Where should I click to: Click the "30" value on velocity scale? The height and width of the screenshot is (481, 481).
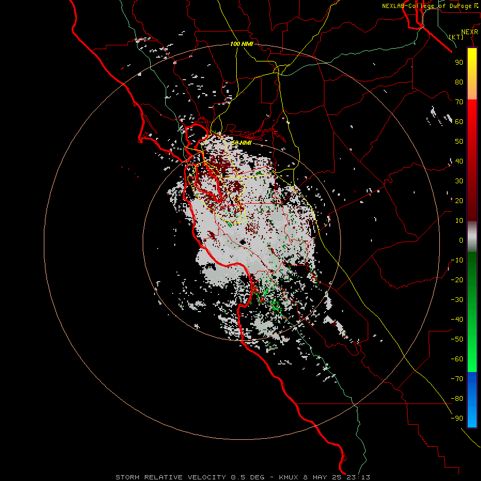point(459,181)
